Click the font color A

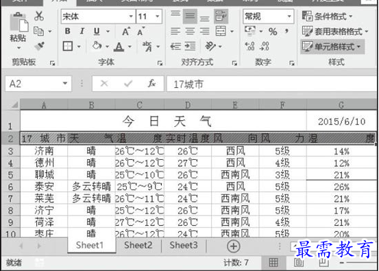coord(119,47)
